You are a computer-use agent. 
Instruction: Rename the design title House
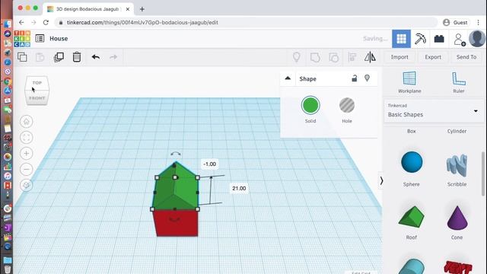click(x=59, y=39)
